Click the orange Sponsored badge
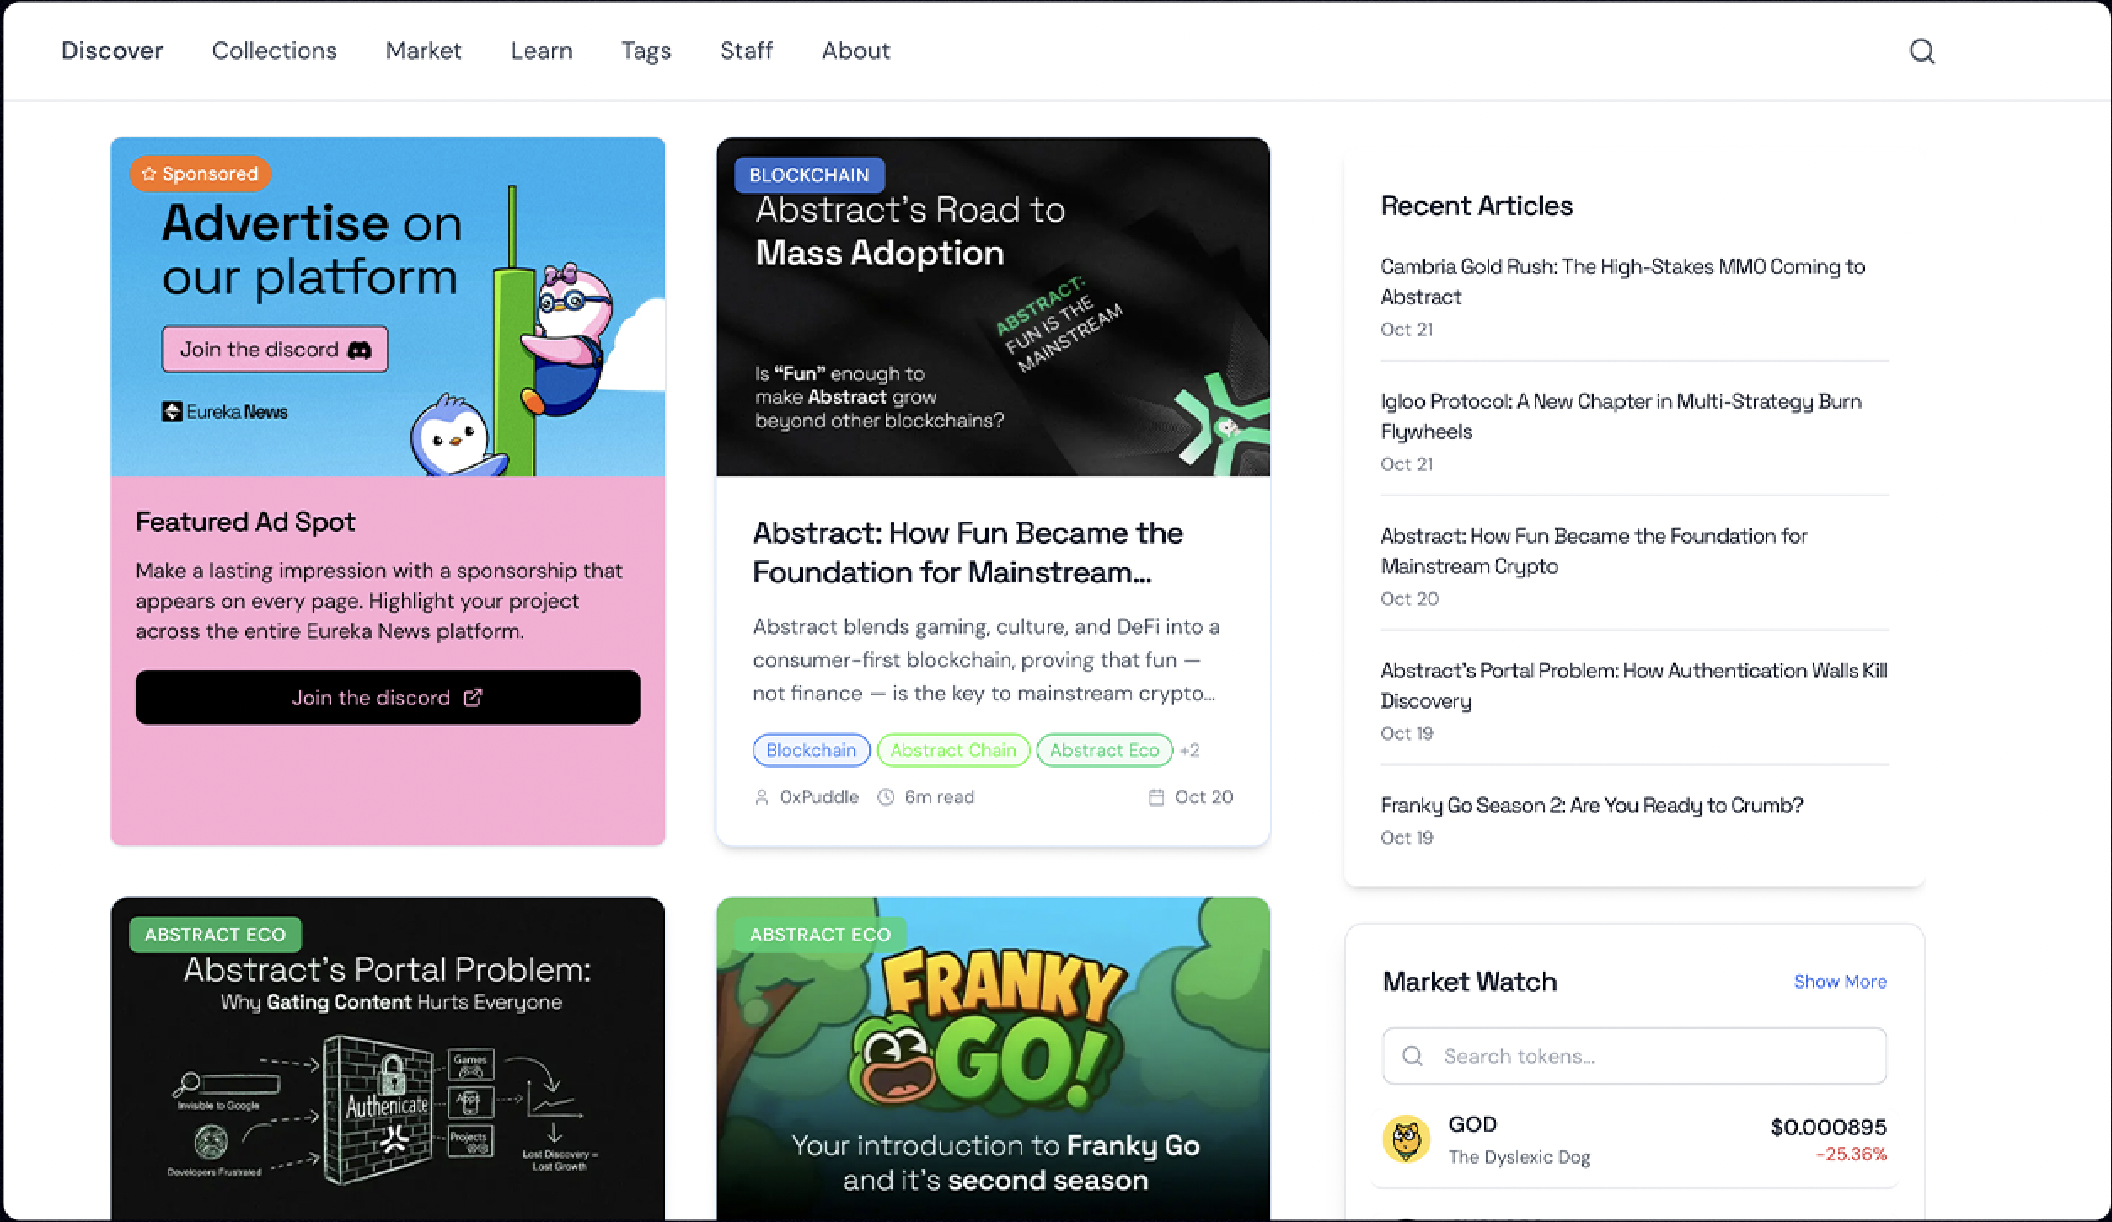Screen dimensions: 2112x1222 (201, 174)
